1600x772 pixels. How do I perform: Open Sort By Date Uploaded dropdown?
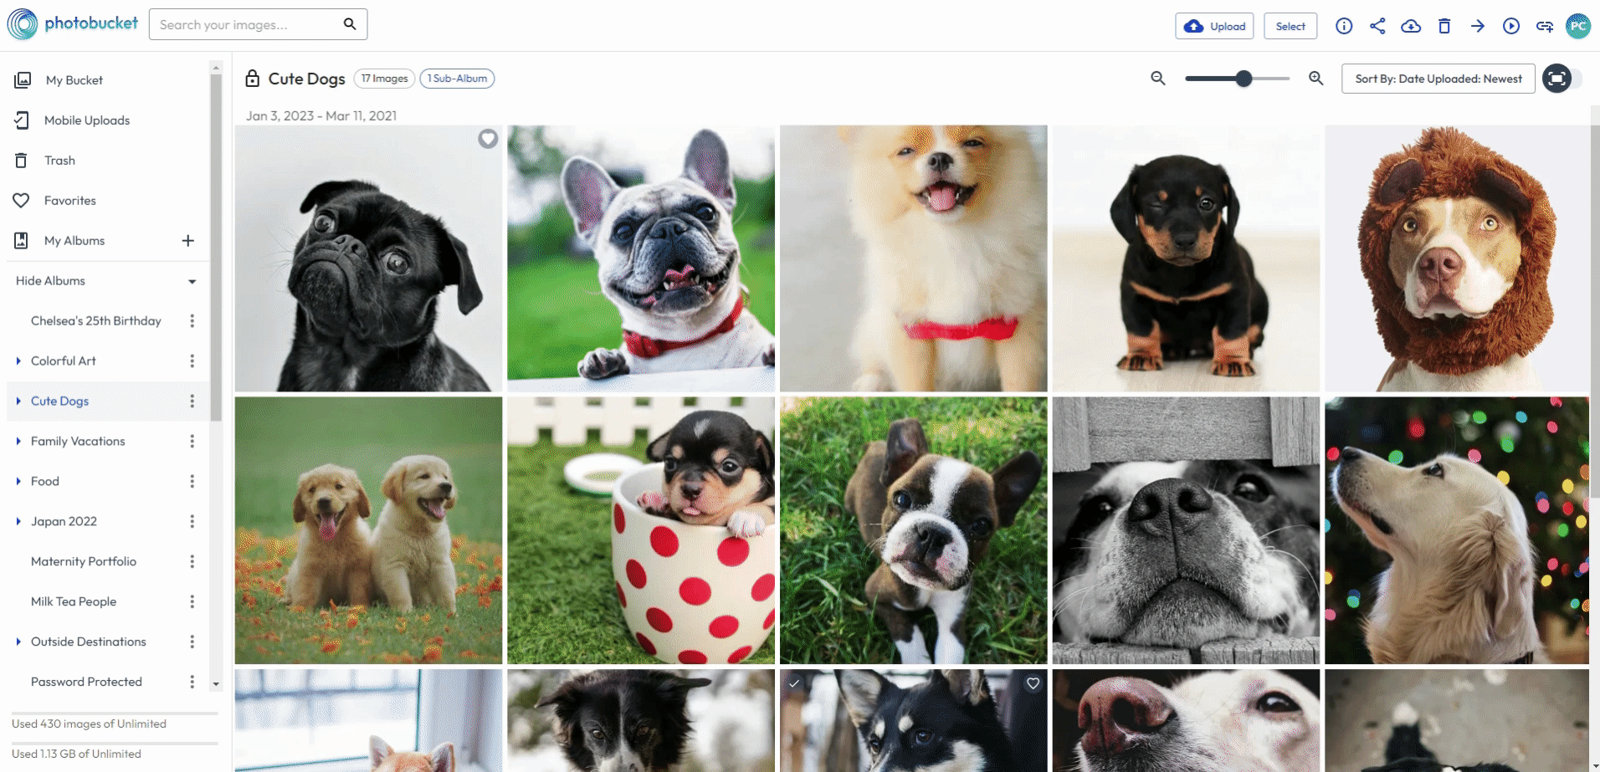(1438, 79)
